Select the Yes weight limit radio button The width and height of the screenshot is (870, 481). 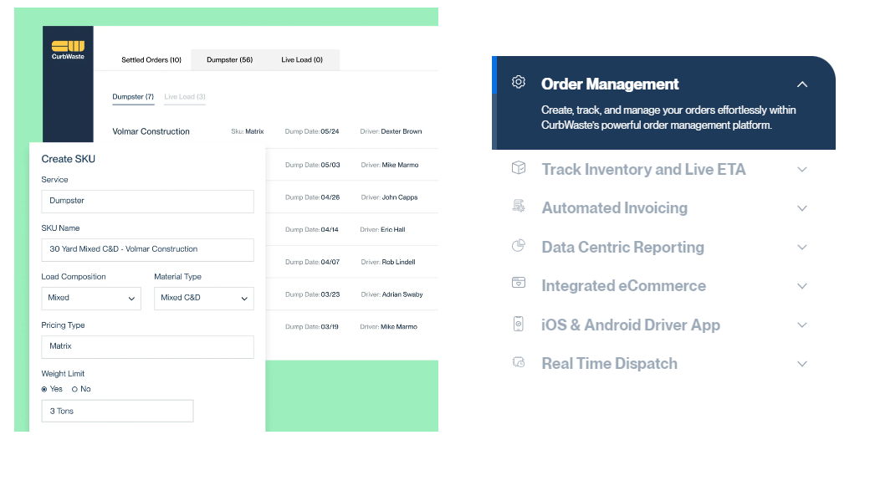click(x=44, y=390)
